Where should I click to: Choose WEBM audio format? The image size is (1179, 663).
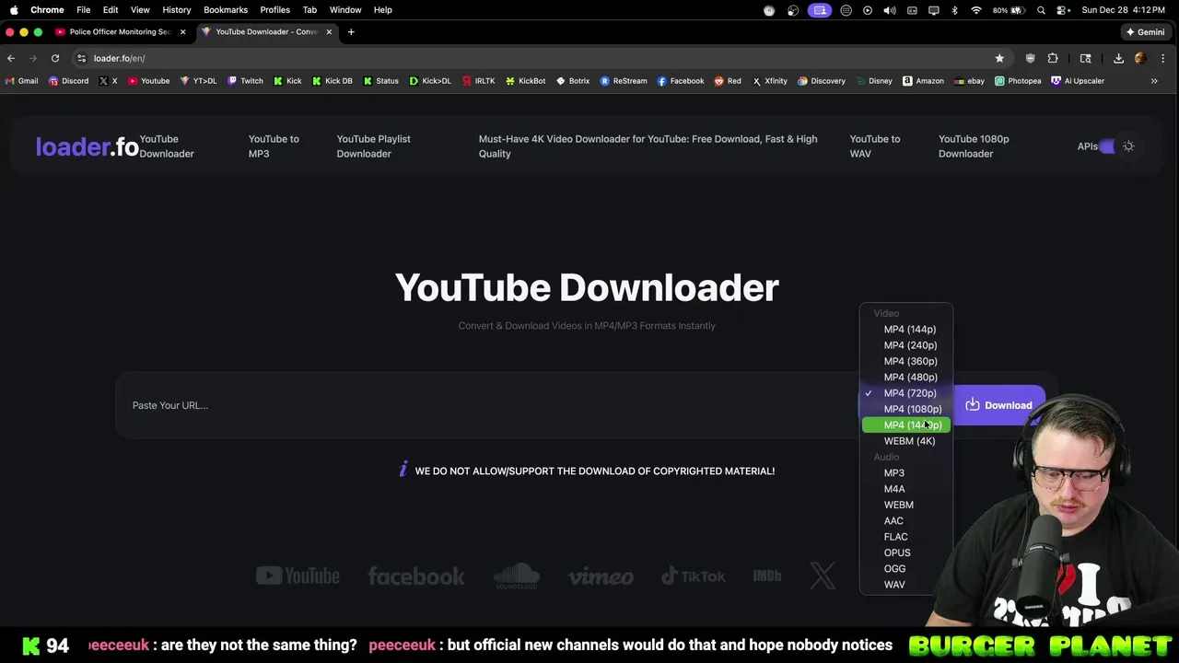tap(905, 505)
